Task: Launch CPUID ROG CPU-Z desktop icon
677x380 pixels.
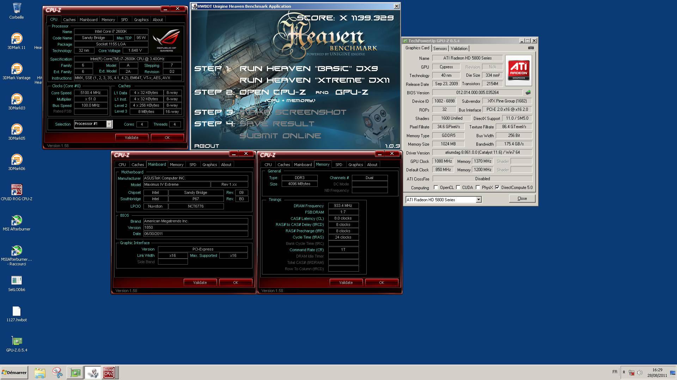Action: (16, 192)
